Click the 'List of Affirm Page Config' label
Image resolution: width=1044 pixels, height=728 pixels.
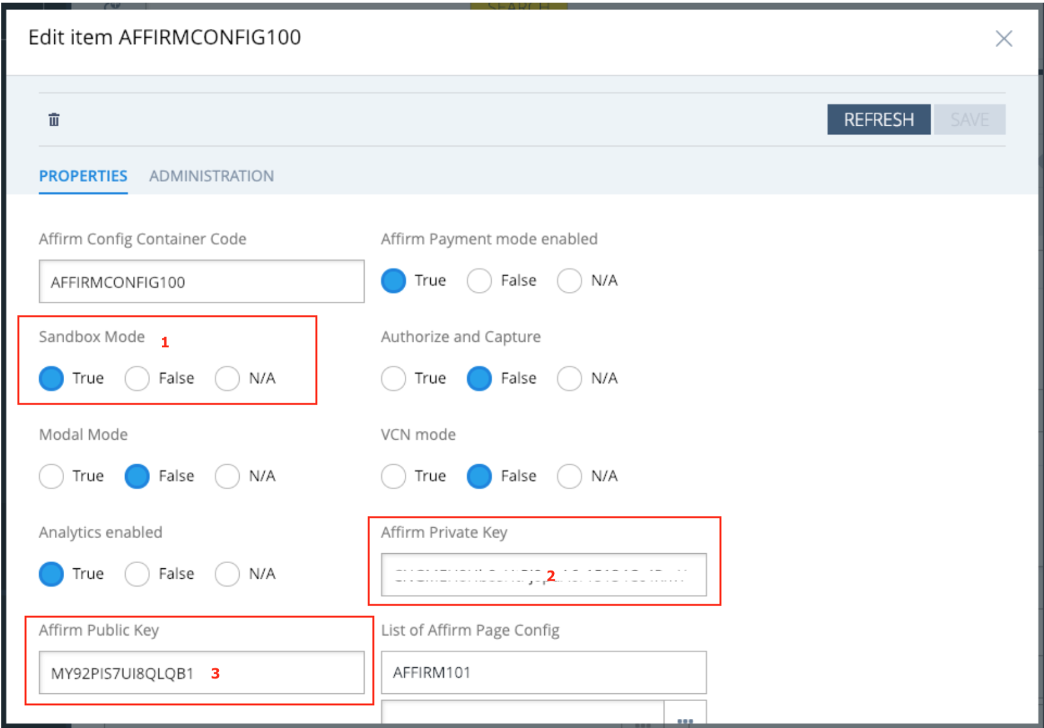coord(470,630)
